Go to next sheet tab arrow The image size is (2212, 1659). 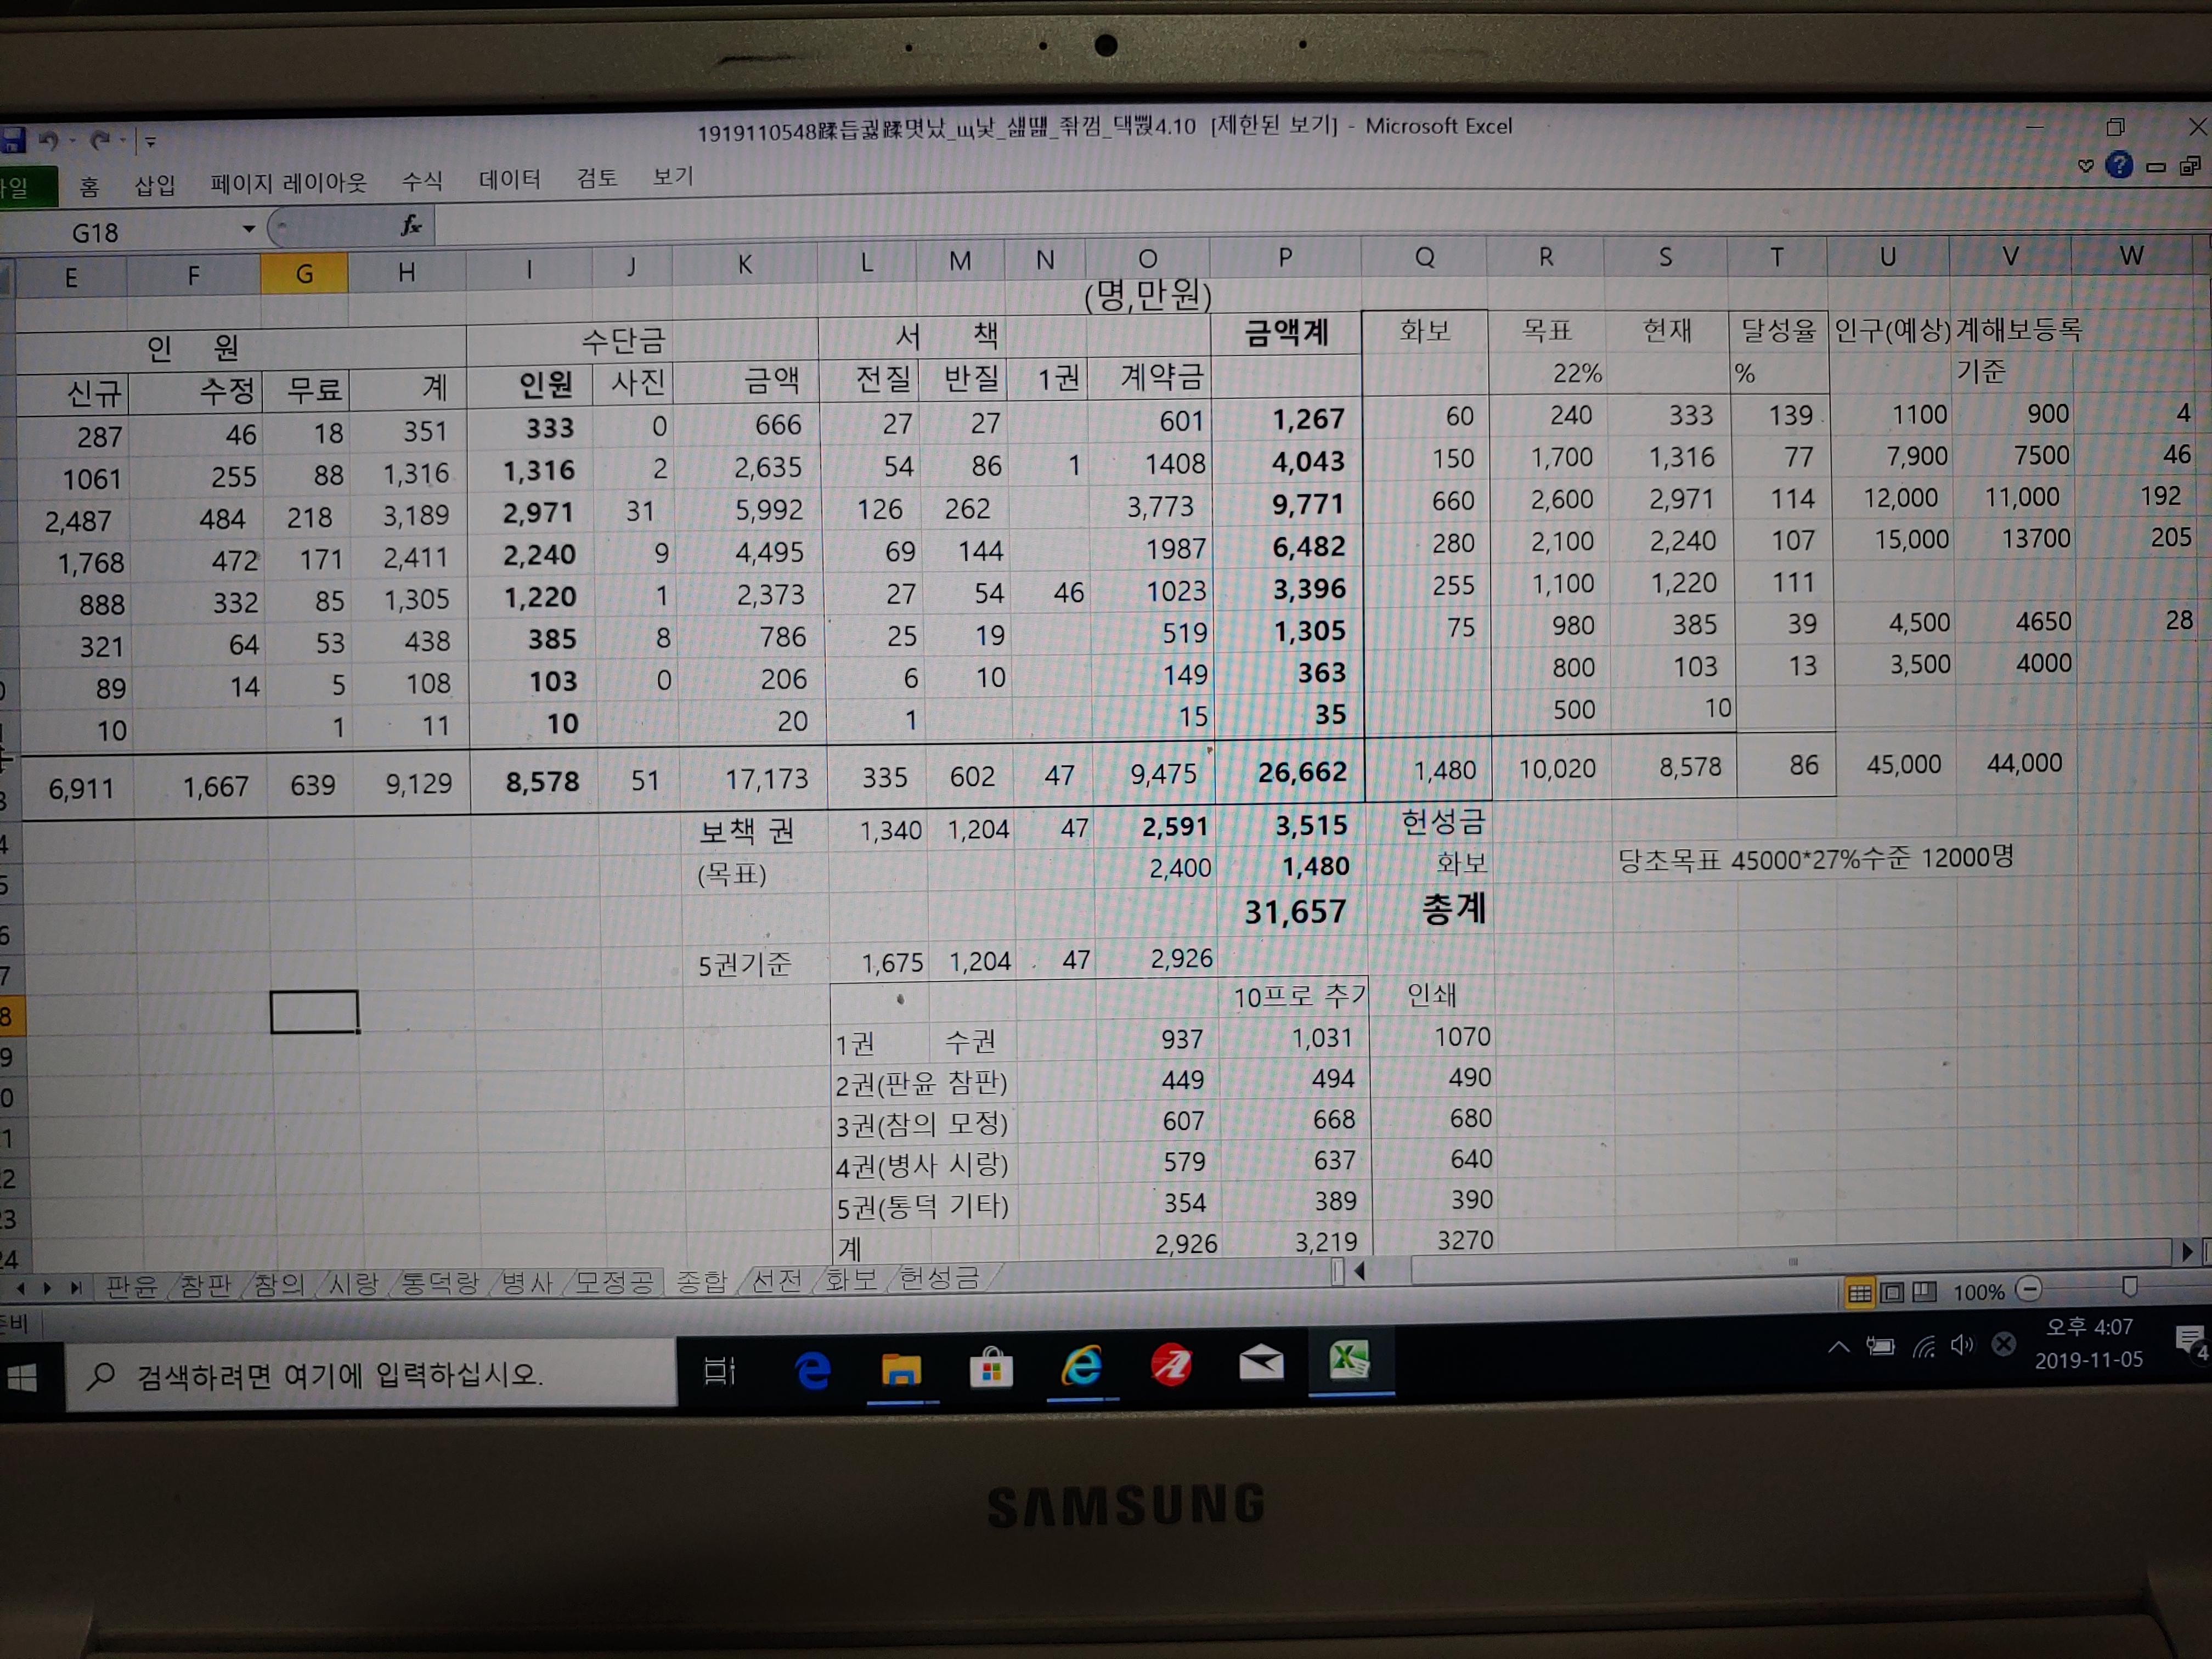pyautogui.click(x=47, y=1288)
